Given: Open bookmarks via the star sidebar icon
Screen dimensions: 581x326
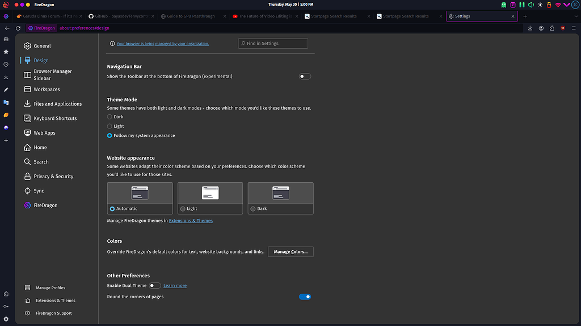Looking at the screenshot, I should tap(6, 51).
